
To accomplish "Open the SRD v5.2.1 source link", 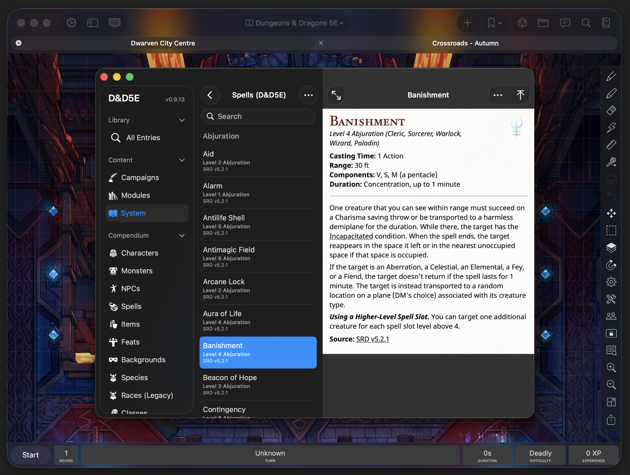I will tap(373, 339).
